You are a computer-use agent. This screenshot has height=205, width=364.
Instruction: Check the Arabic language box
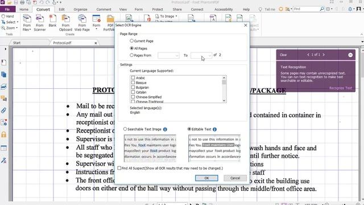pos(133,77)
